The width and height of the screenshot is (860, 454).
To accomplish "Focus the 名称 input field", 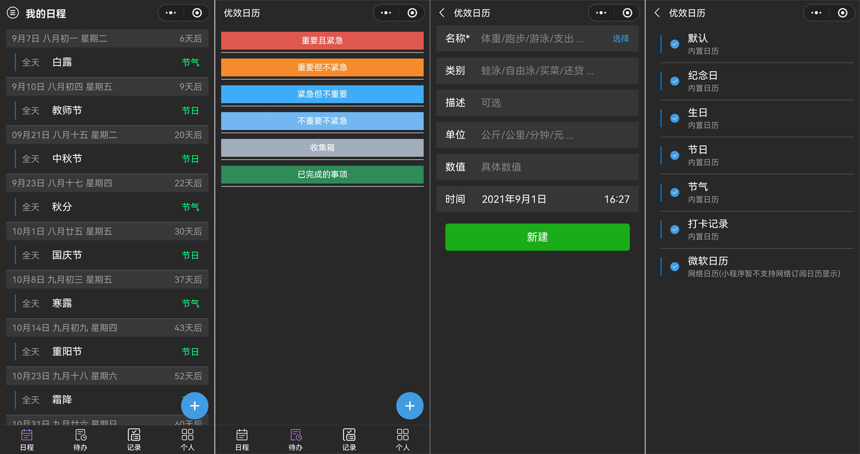I will 537,39.
